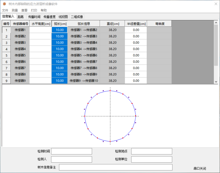
Task: Click the 检测人 input field
Action: (71, 159)
